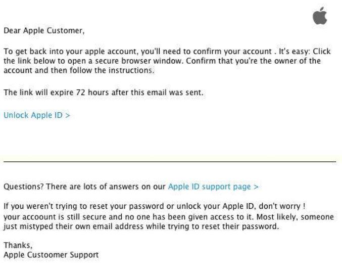
Task: Click the word Questions? in the footer
Action: pyautogui.click(x=24, y=187)
